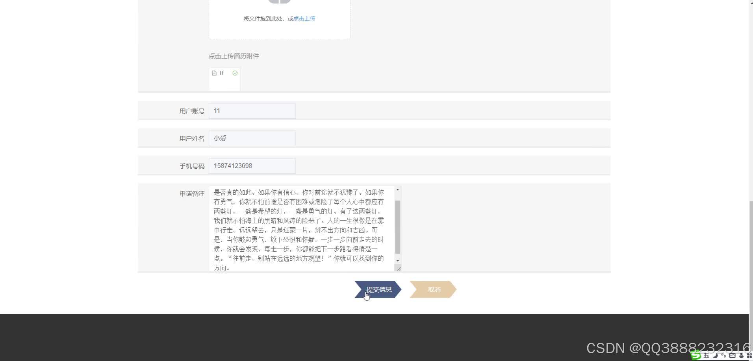Click the 用户姓名 field showing 小爱
Viewport: 753px width, 361px height.
click(252, 138)
